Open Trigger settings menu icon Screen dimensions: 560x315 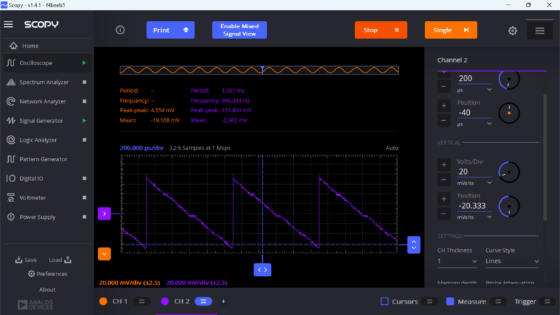[547, 302]
